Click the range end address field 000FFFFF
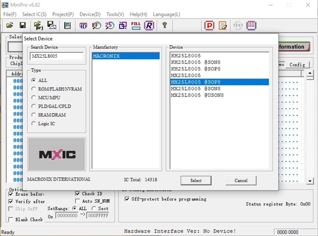The image size is (318, 236). click(98, 215)
